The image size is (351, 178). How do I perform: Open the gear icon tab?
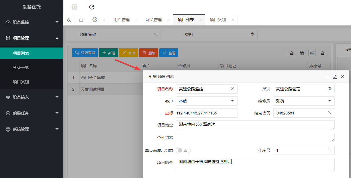[95, 20]
